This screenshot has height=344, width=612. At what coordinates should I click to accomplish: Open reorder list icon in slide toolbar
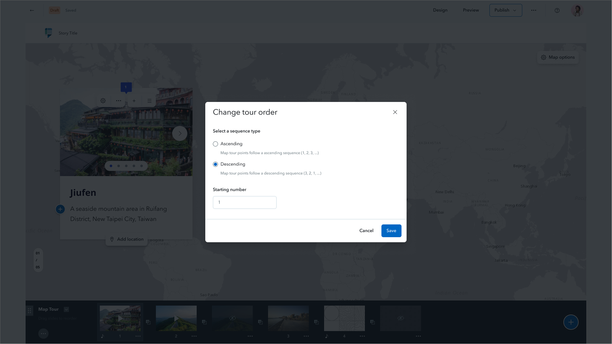coord(149,101)
